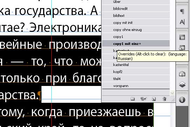Select the copy1 paragraph style

[136, 37]
